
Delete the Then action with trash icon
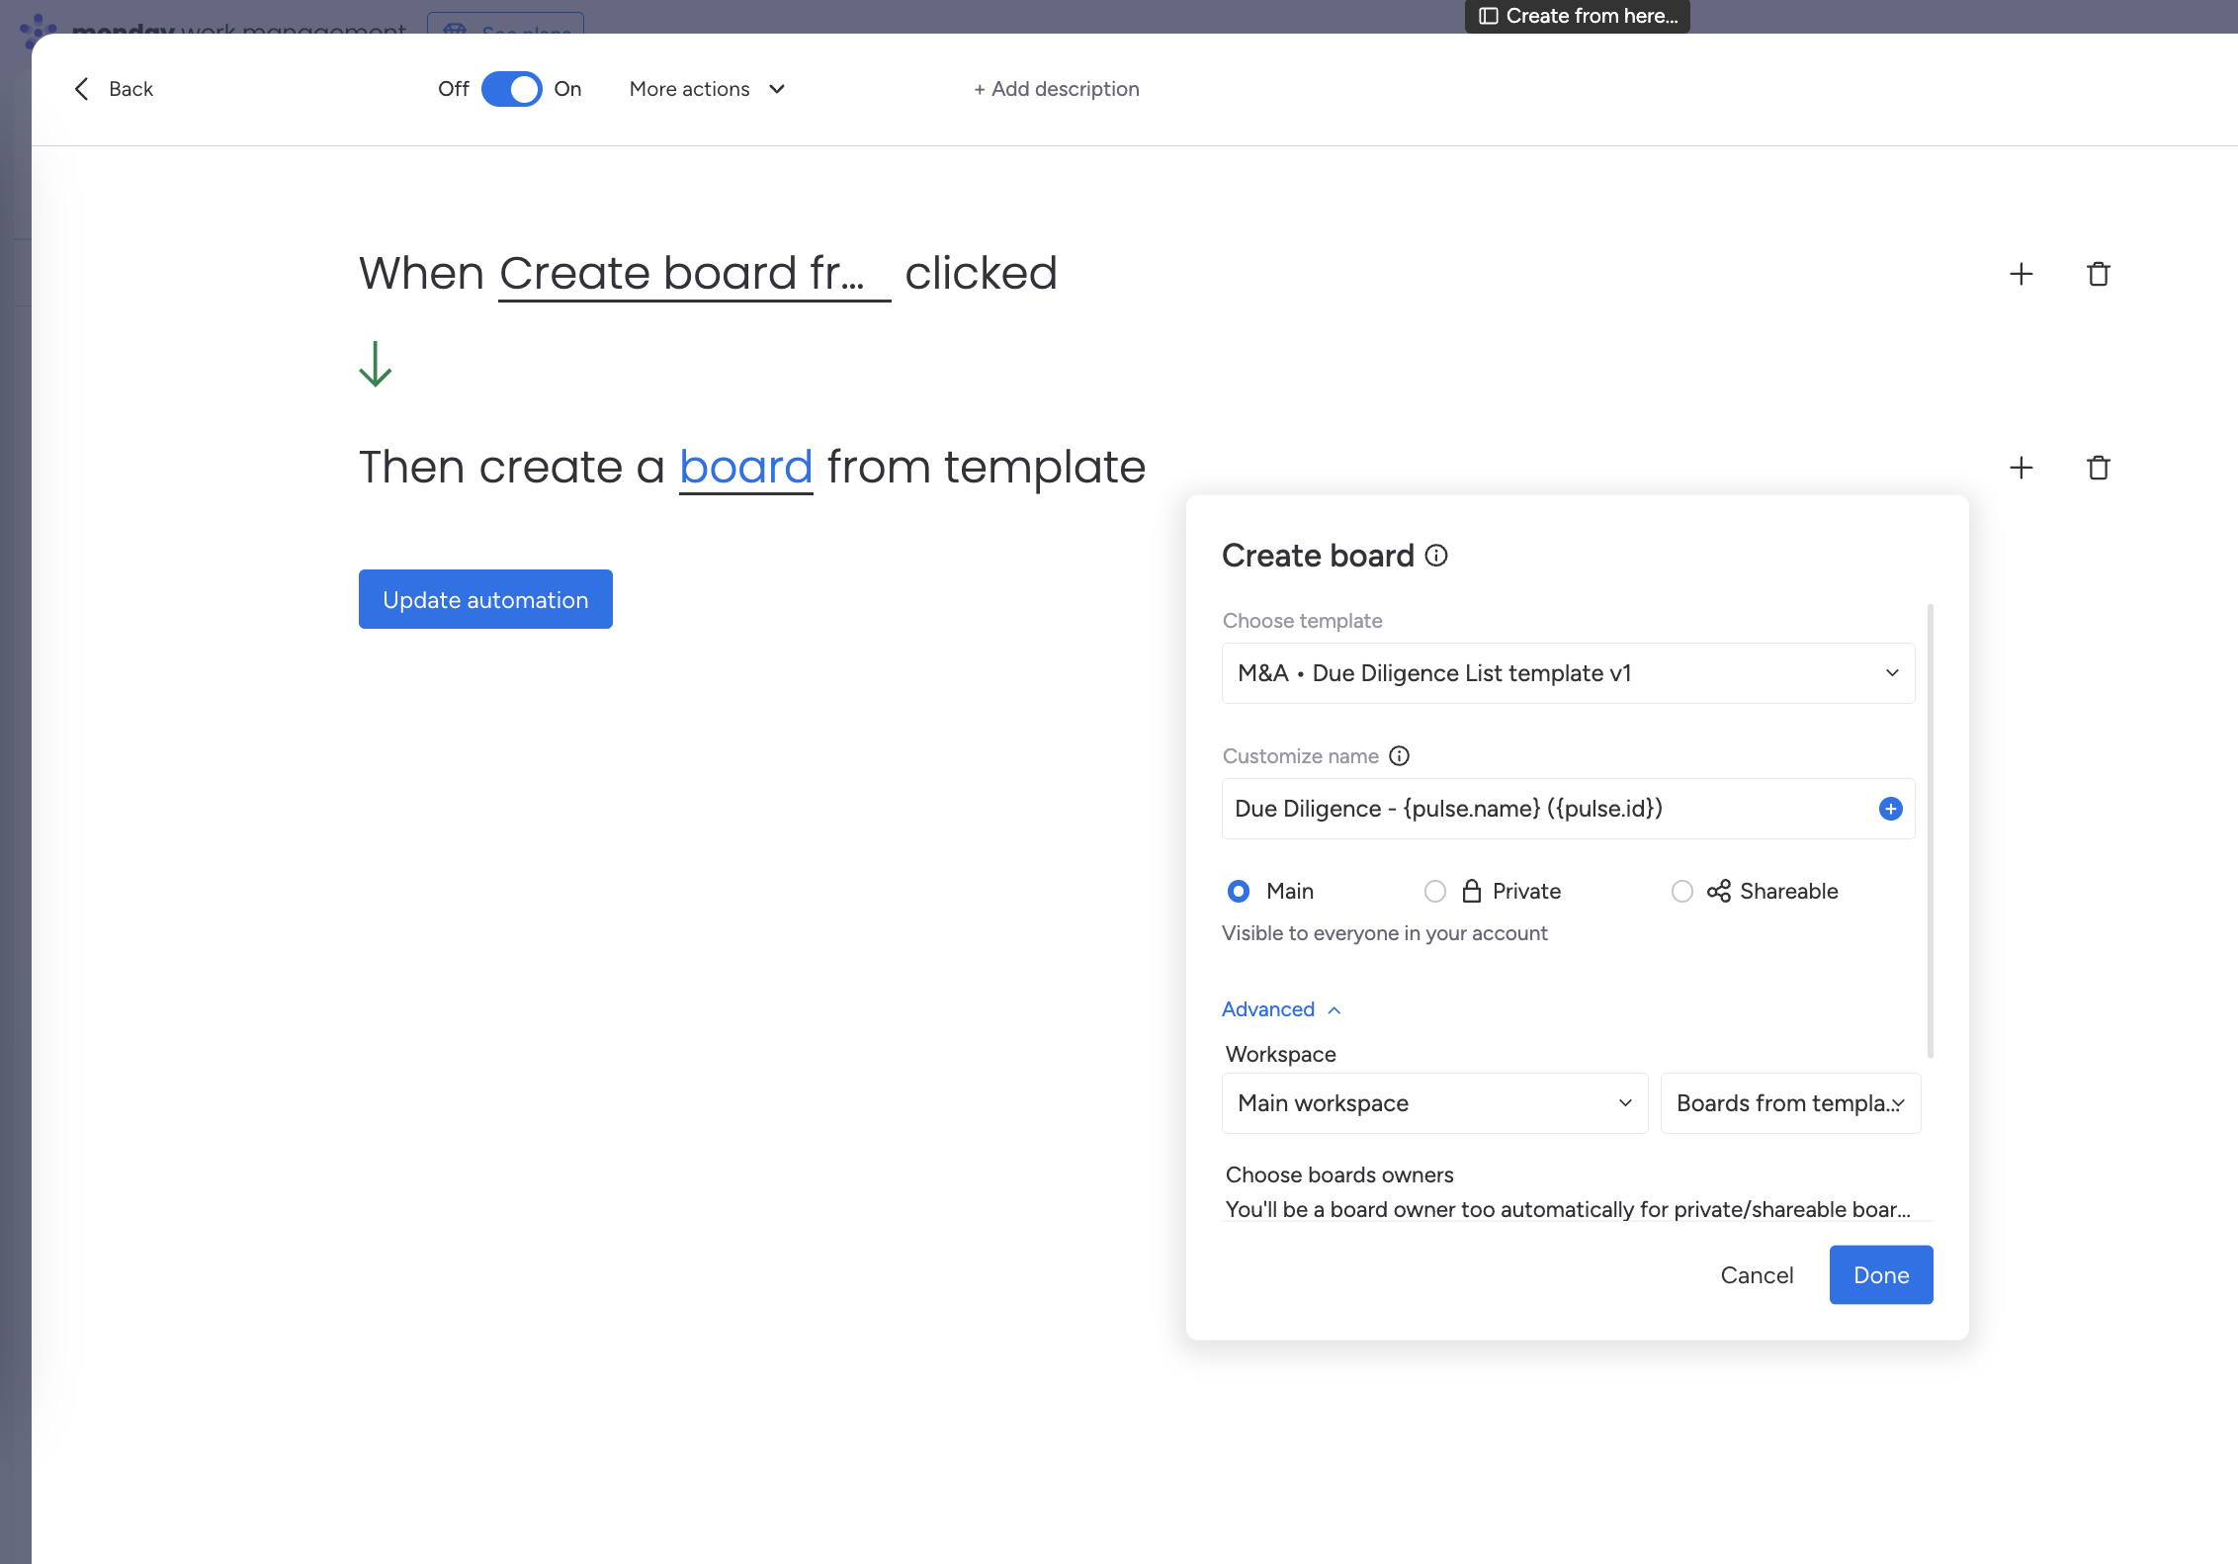click(2098, 468)
